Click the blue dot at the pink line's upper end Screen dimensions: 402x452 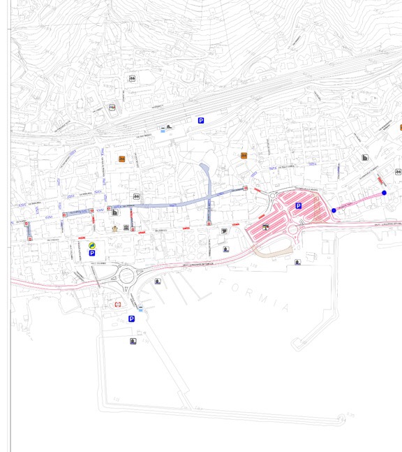(384, 193)
